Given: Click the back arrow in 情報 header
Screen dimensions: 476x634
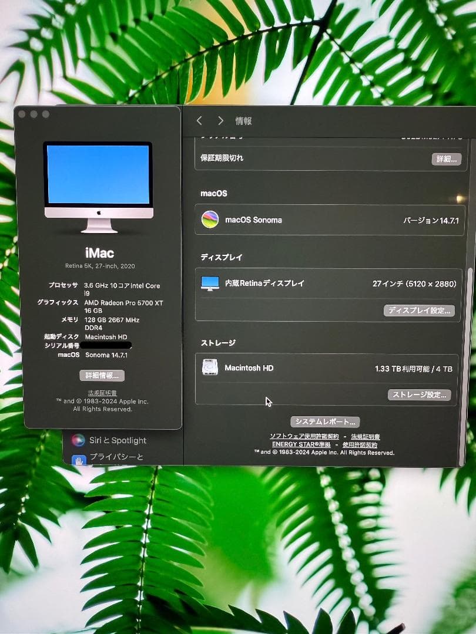Looking at the screenshot, I should [199, 120].
